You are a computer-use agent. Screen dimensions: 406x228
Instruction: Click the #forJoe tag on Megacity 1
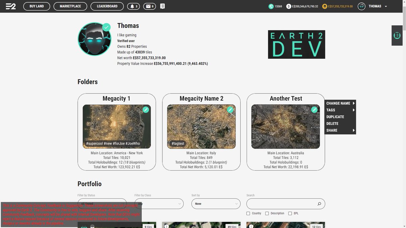[119, 144]
